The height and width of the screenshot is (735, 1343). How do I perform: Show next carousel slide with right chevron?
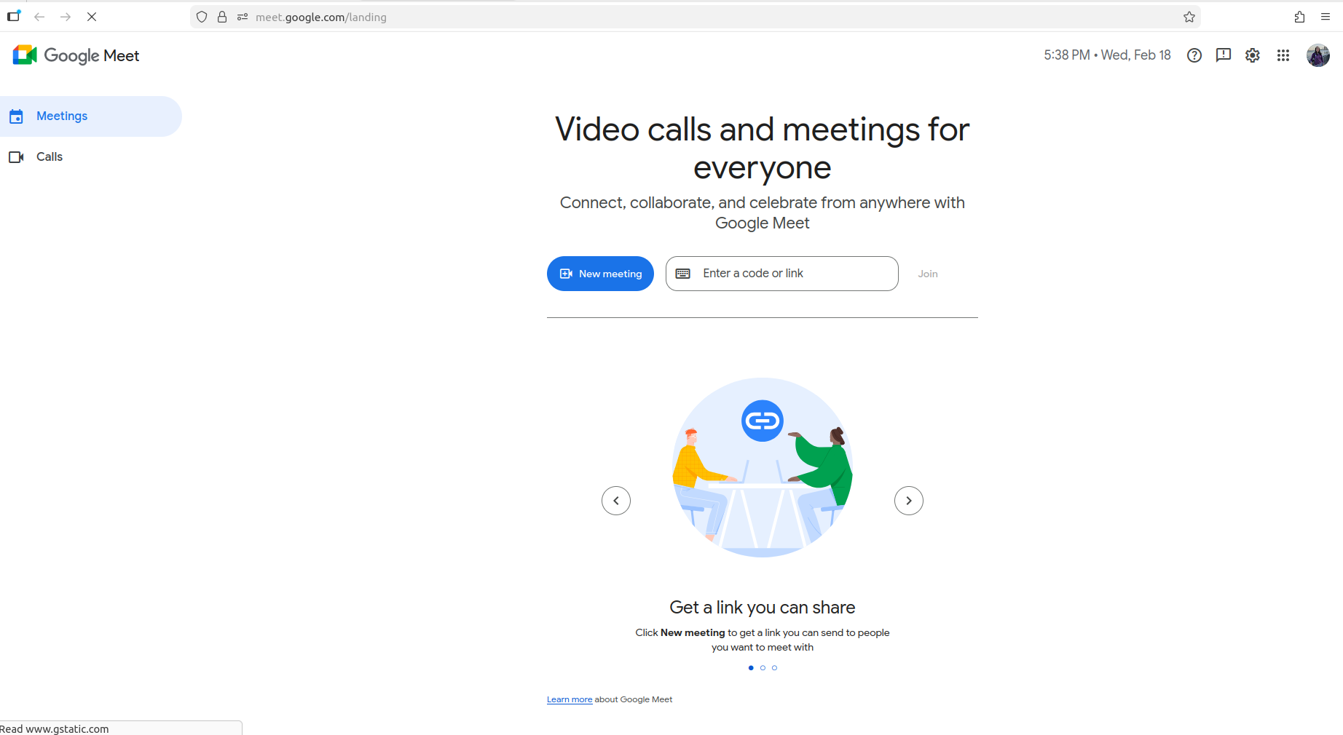(x=908, y=501)
